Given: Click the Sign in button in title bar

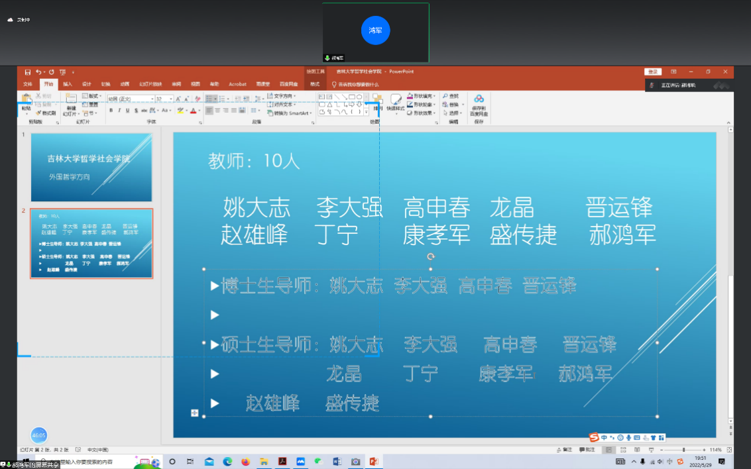Looking at the screenshot, I should [652, 72].
